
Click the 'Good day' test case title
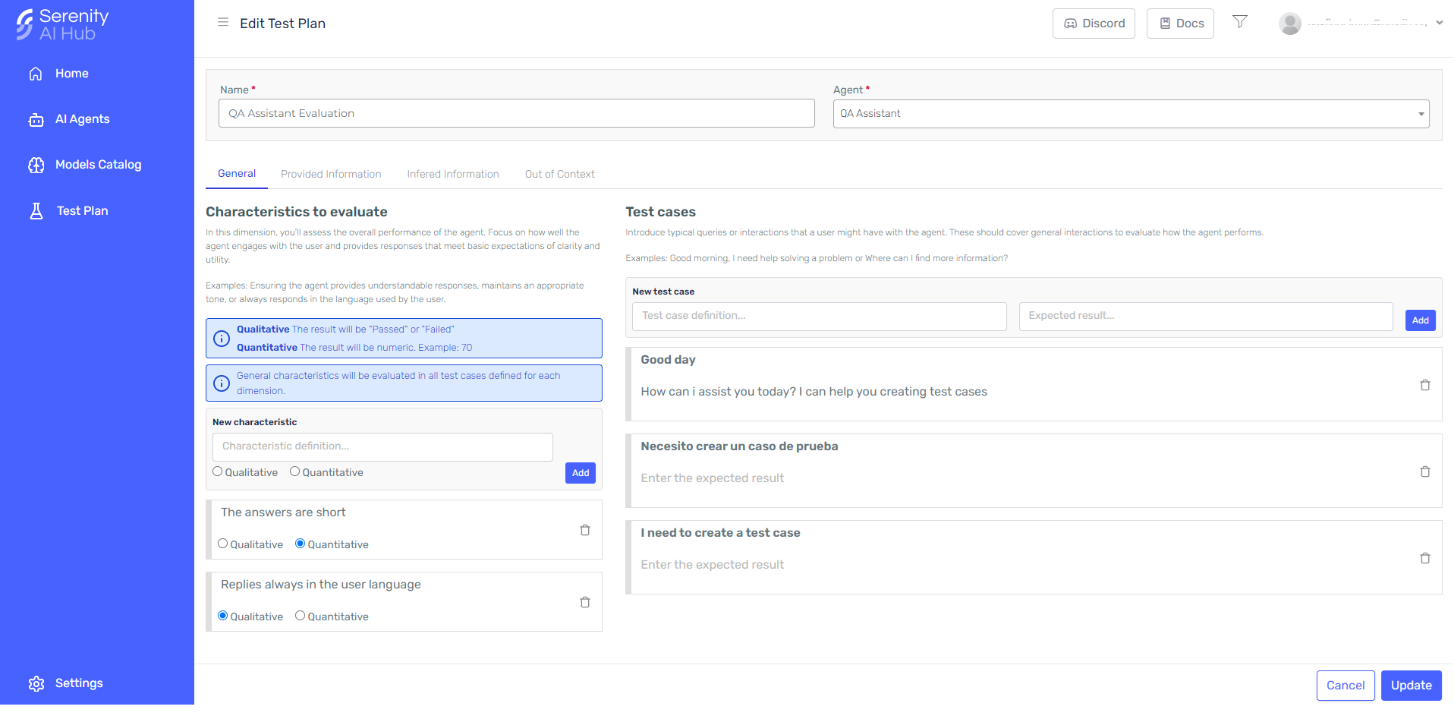click(x=668, y=360)
